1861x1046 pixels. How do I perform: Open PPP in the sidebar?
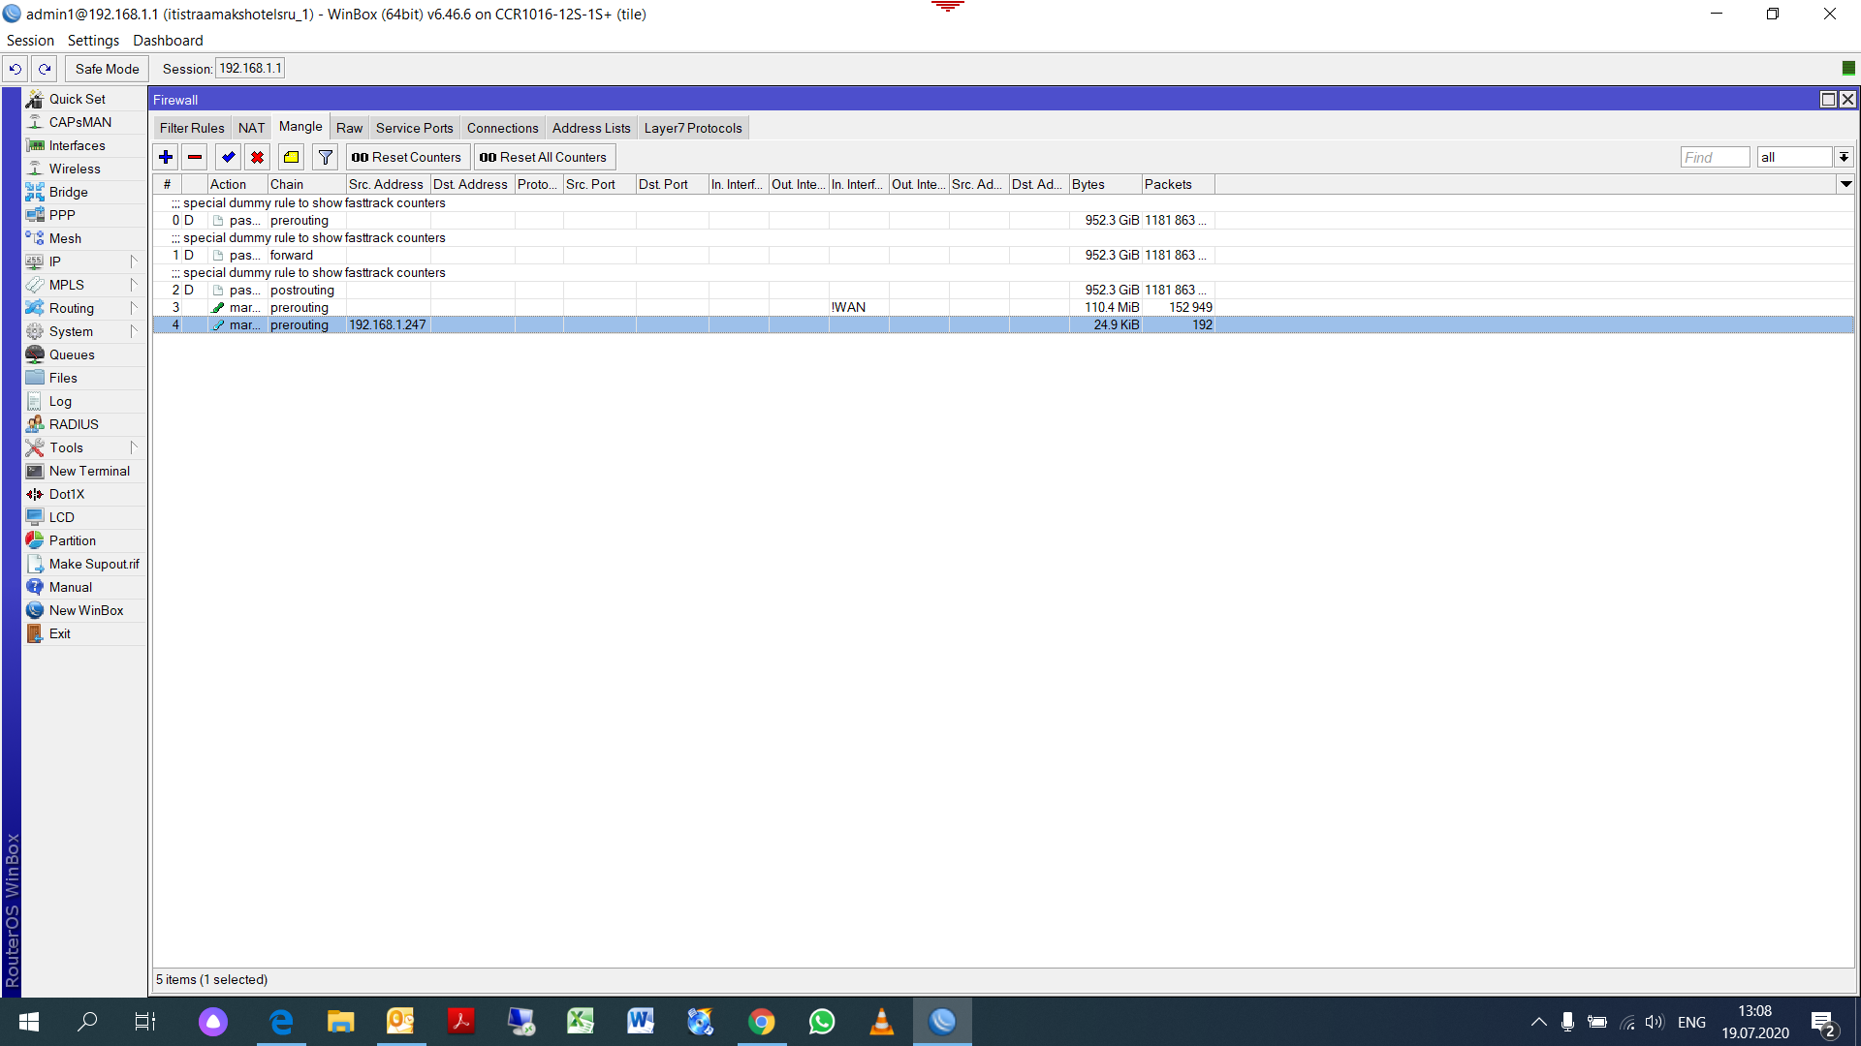tap(84, 215)
